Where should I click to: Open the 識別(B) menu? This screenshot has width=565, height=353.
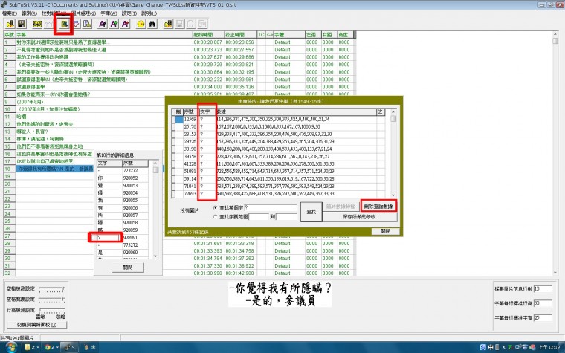coord(29,13)
